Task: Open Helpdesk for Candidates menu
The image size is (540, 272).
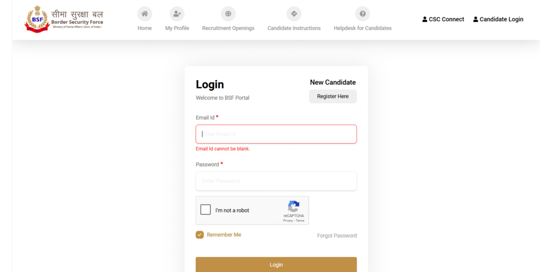Action: (363, 28)
